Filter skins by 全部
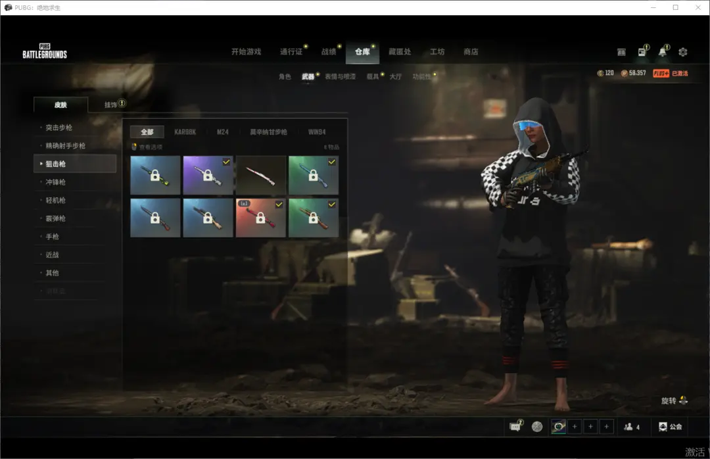 click(x=147, y=132)
